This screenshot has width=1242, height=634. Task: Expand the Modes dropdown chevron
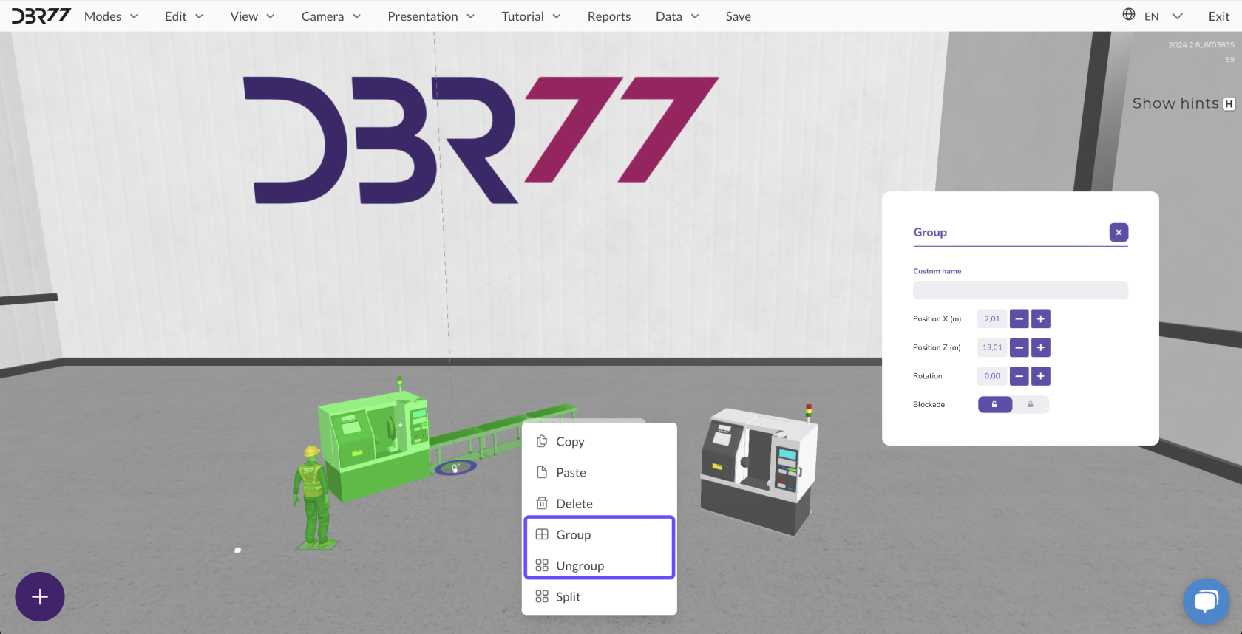[x=134, y=16]
